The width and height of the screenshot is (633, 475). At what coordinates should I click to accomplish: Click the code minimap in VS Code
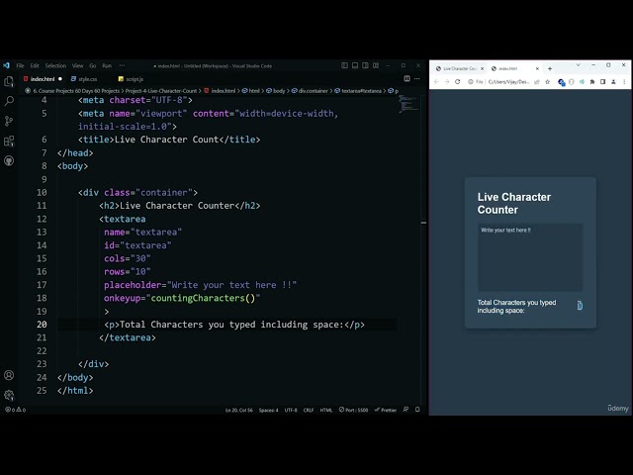tap(408, 104)
